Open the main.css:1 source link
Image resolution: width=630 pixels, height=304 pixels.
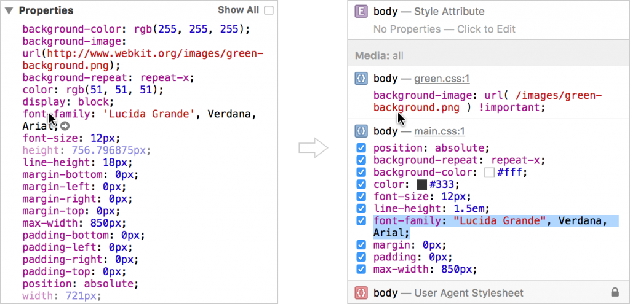[x=439, y=131]
